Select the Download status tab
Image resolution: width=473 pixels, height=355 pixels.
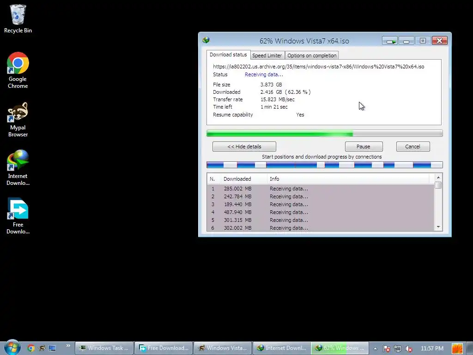(228, 55)
